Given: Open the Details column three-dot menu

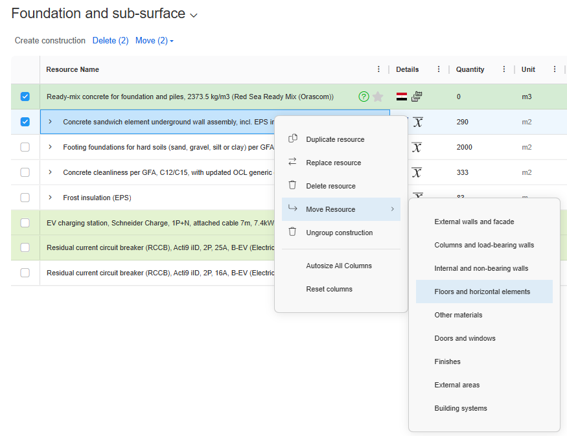Looking at the screenshot, I should (x=439, y=69).
